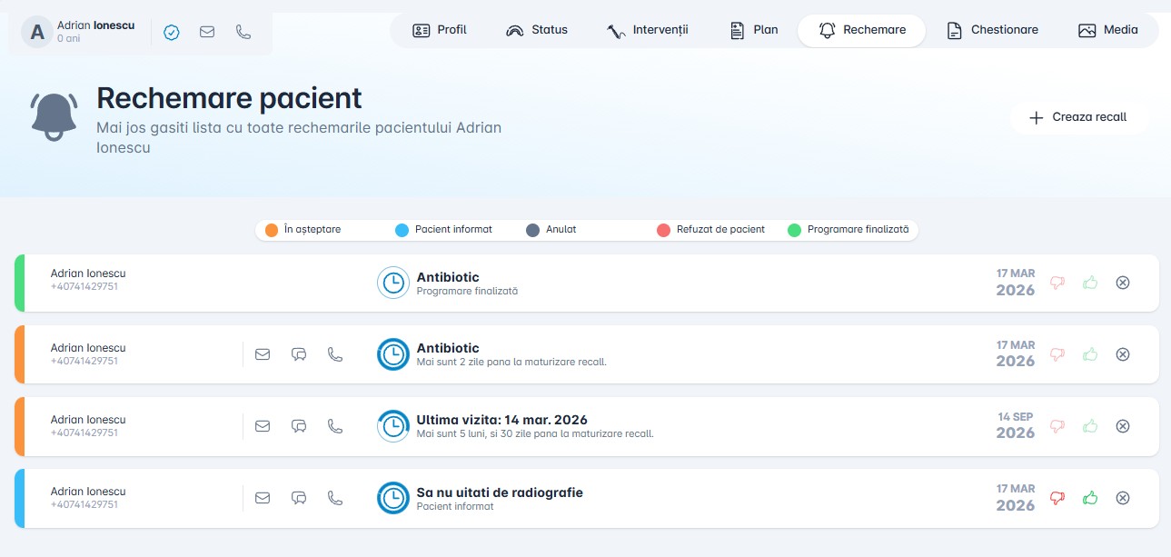1171x557 pixels.
Task: Send email for the radiografie recall row
Action: [x=263, y=498]
